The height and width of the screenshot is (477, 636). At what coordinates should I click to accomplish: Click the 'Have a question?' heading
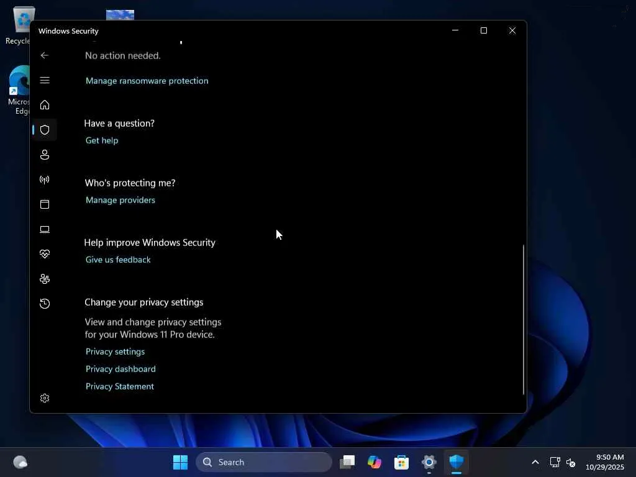[x=119, y=124]
